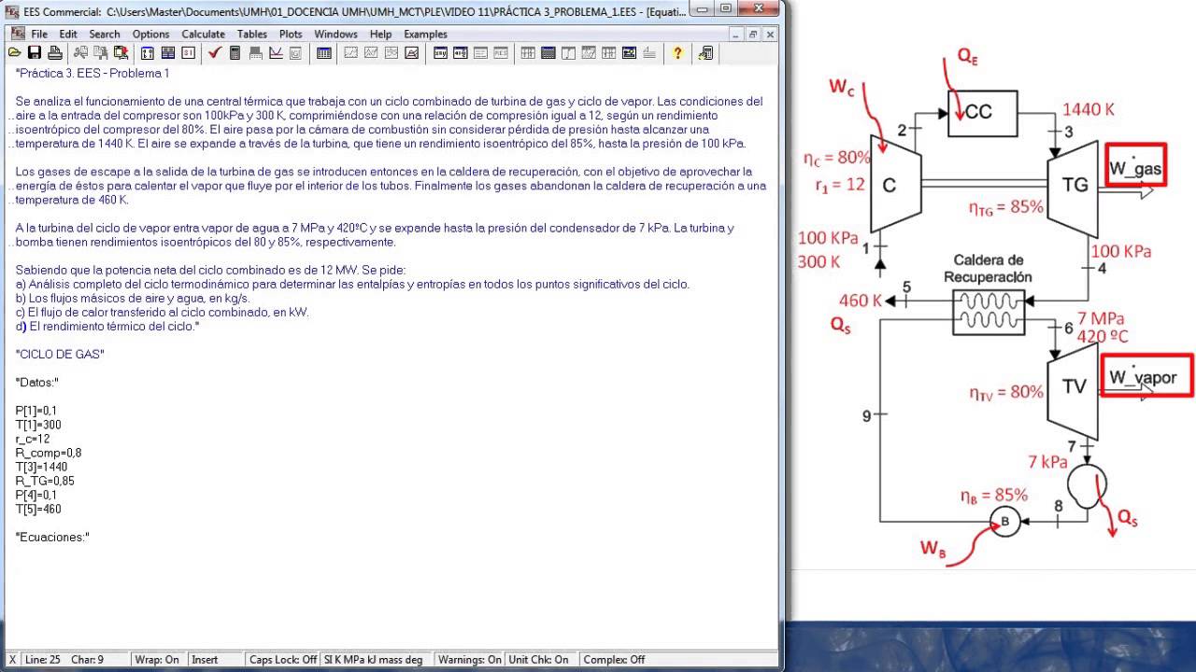Click the red checkmark Check equations icon
The height and width of the screenshot is (672, 1196).
[x=215, y=53]
